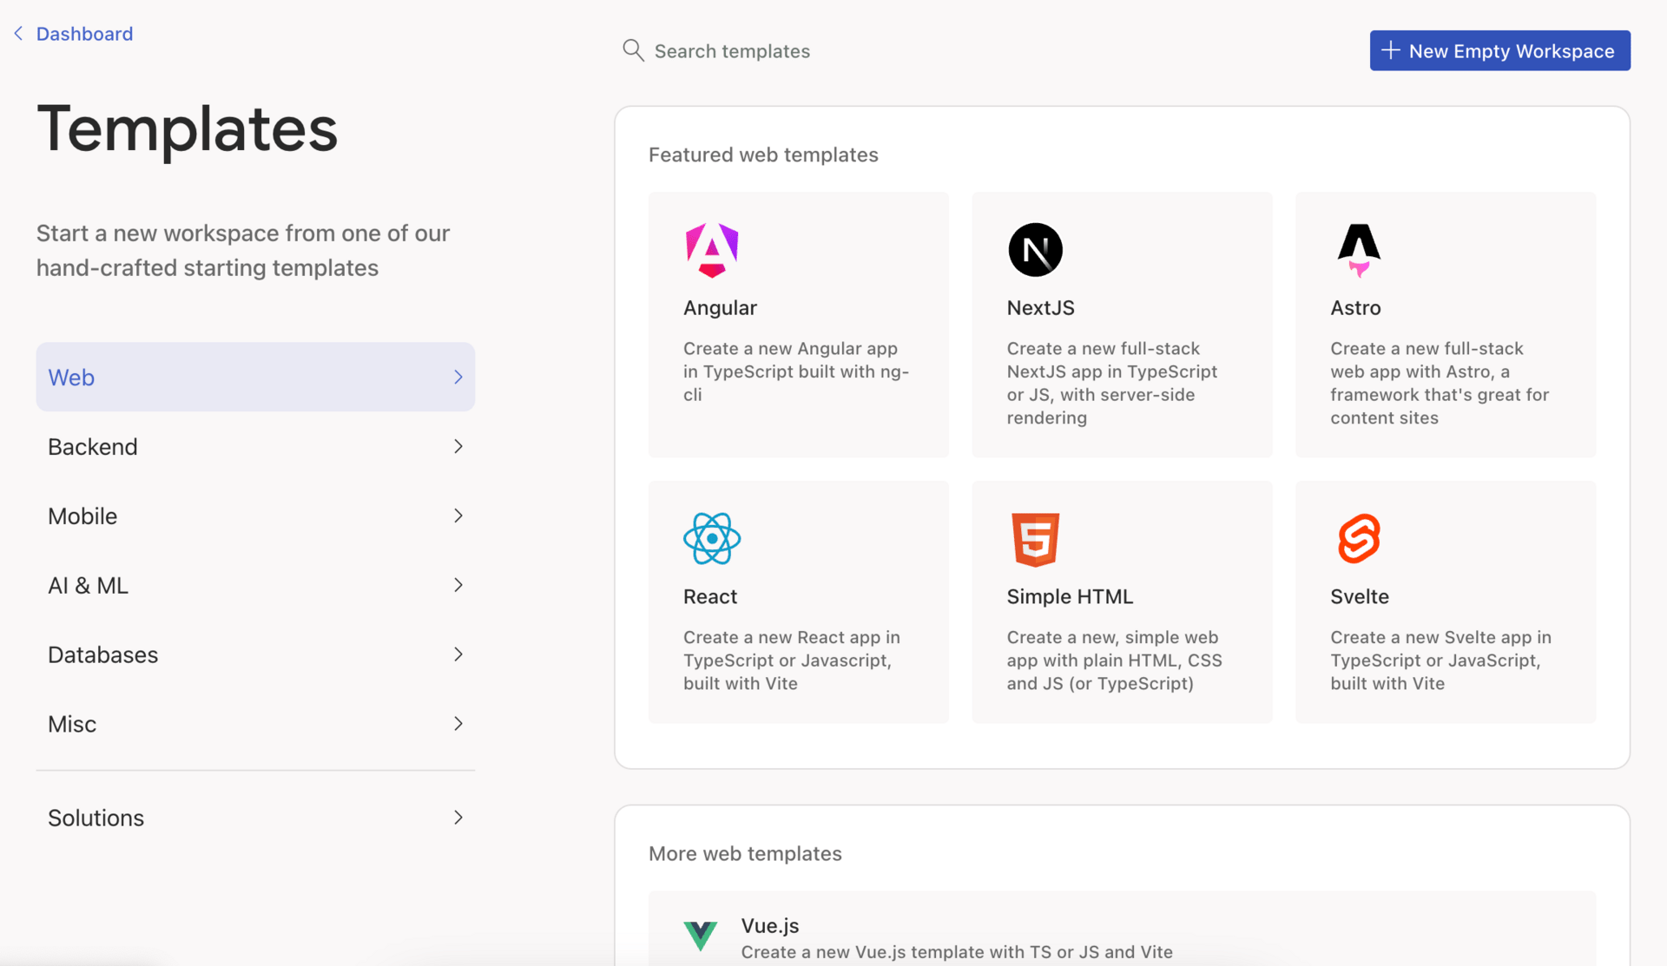The width and height of the screenshot is (1667, 966).
Task: Click the New Empty Workspace button
Action: click(x=1499, y=50)
